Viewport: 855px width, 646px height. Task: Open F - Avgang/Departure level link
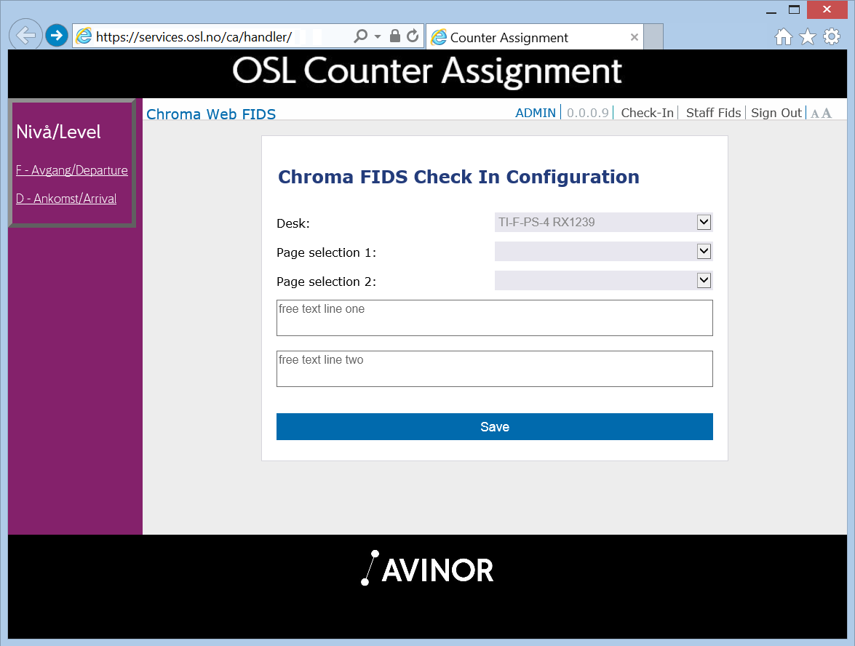click(x=72, y=170)
